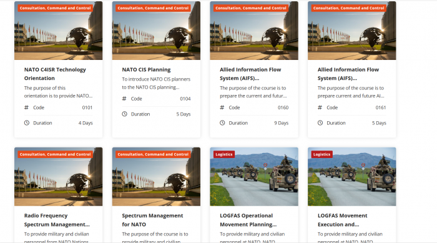Image resolution: width=437 pixels, height=243 pixels.
Task: Click Logistics tag on LOGFAS Movement Execution card
Action: [x=322, y=154]
